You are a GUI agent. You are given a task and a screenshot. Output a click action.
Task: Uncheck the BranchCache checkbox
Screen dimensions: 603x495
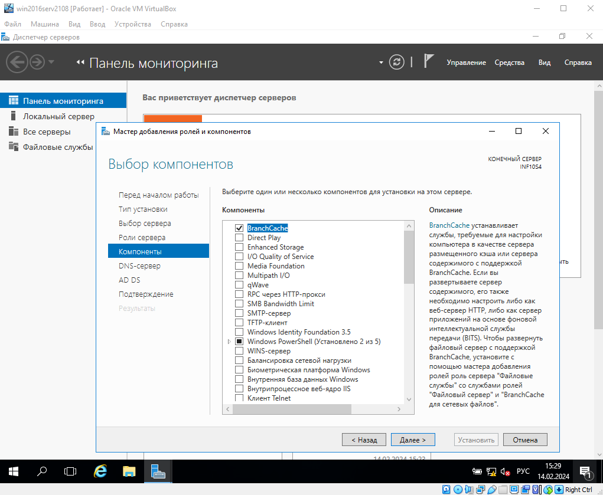tap(239, 228)
